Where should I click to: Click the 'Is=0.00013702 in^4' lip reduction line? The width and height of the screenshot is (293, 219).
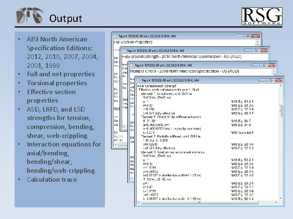click(x=172, y=129)
